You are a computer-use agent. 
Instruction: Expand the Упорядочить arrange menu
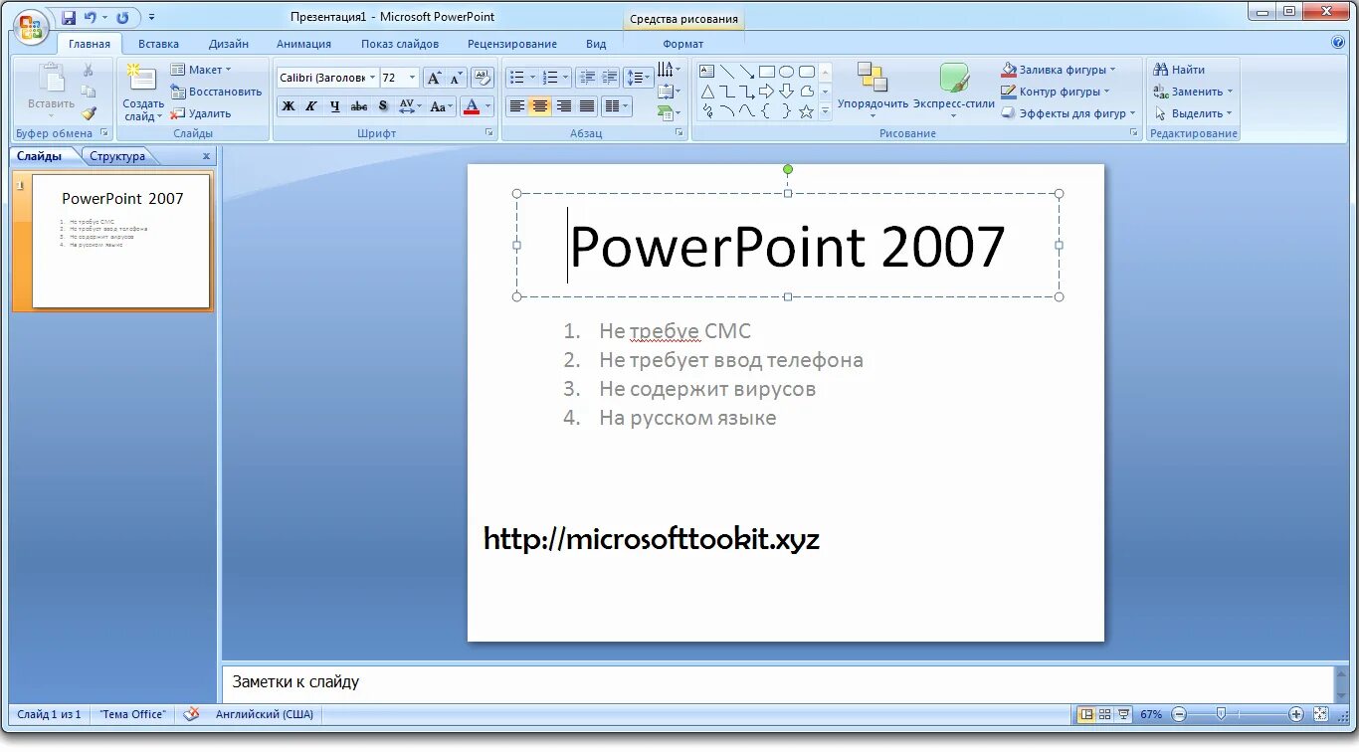(873, 91)
